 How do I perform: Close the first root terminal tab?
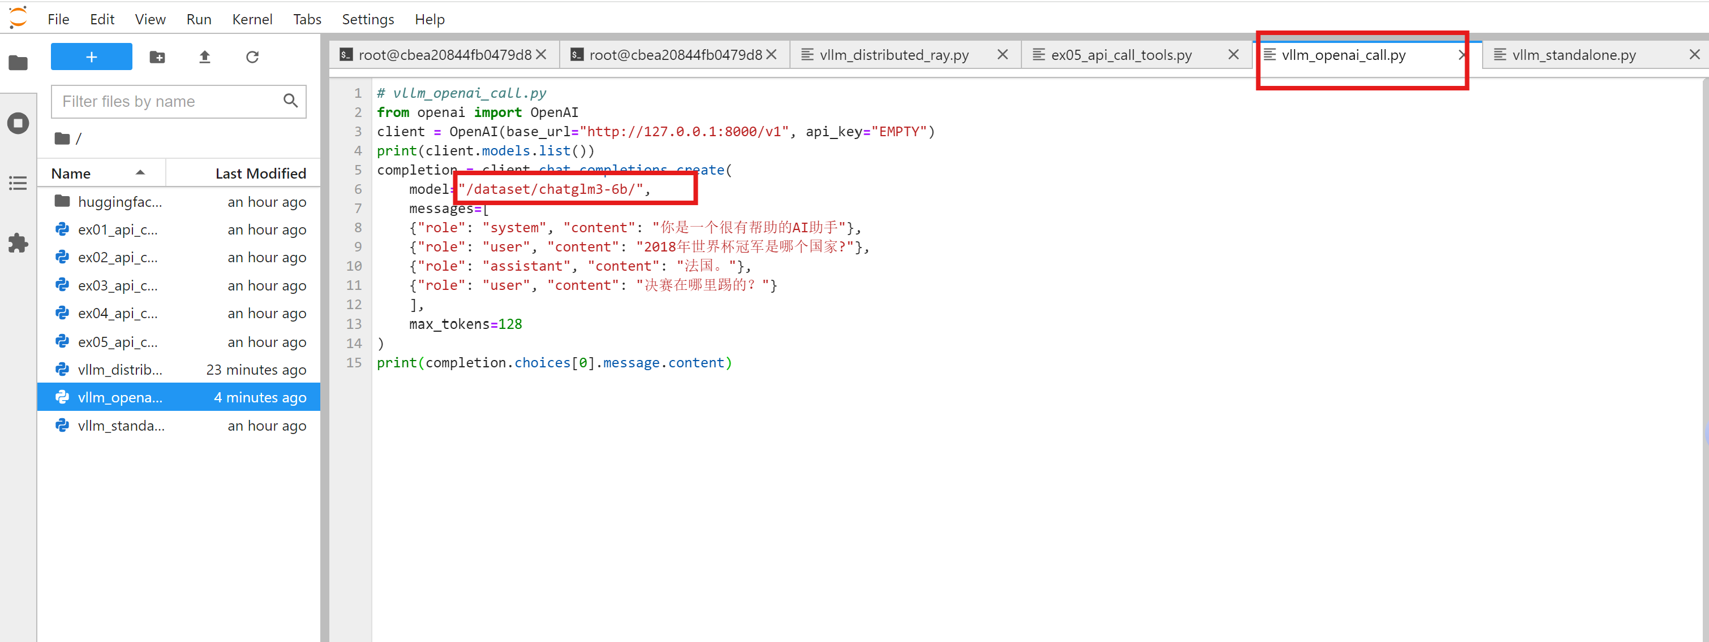click(542, 55)
